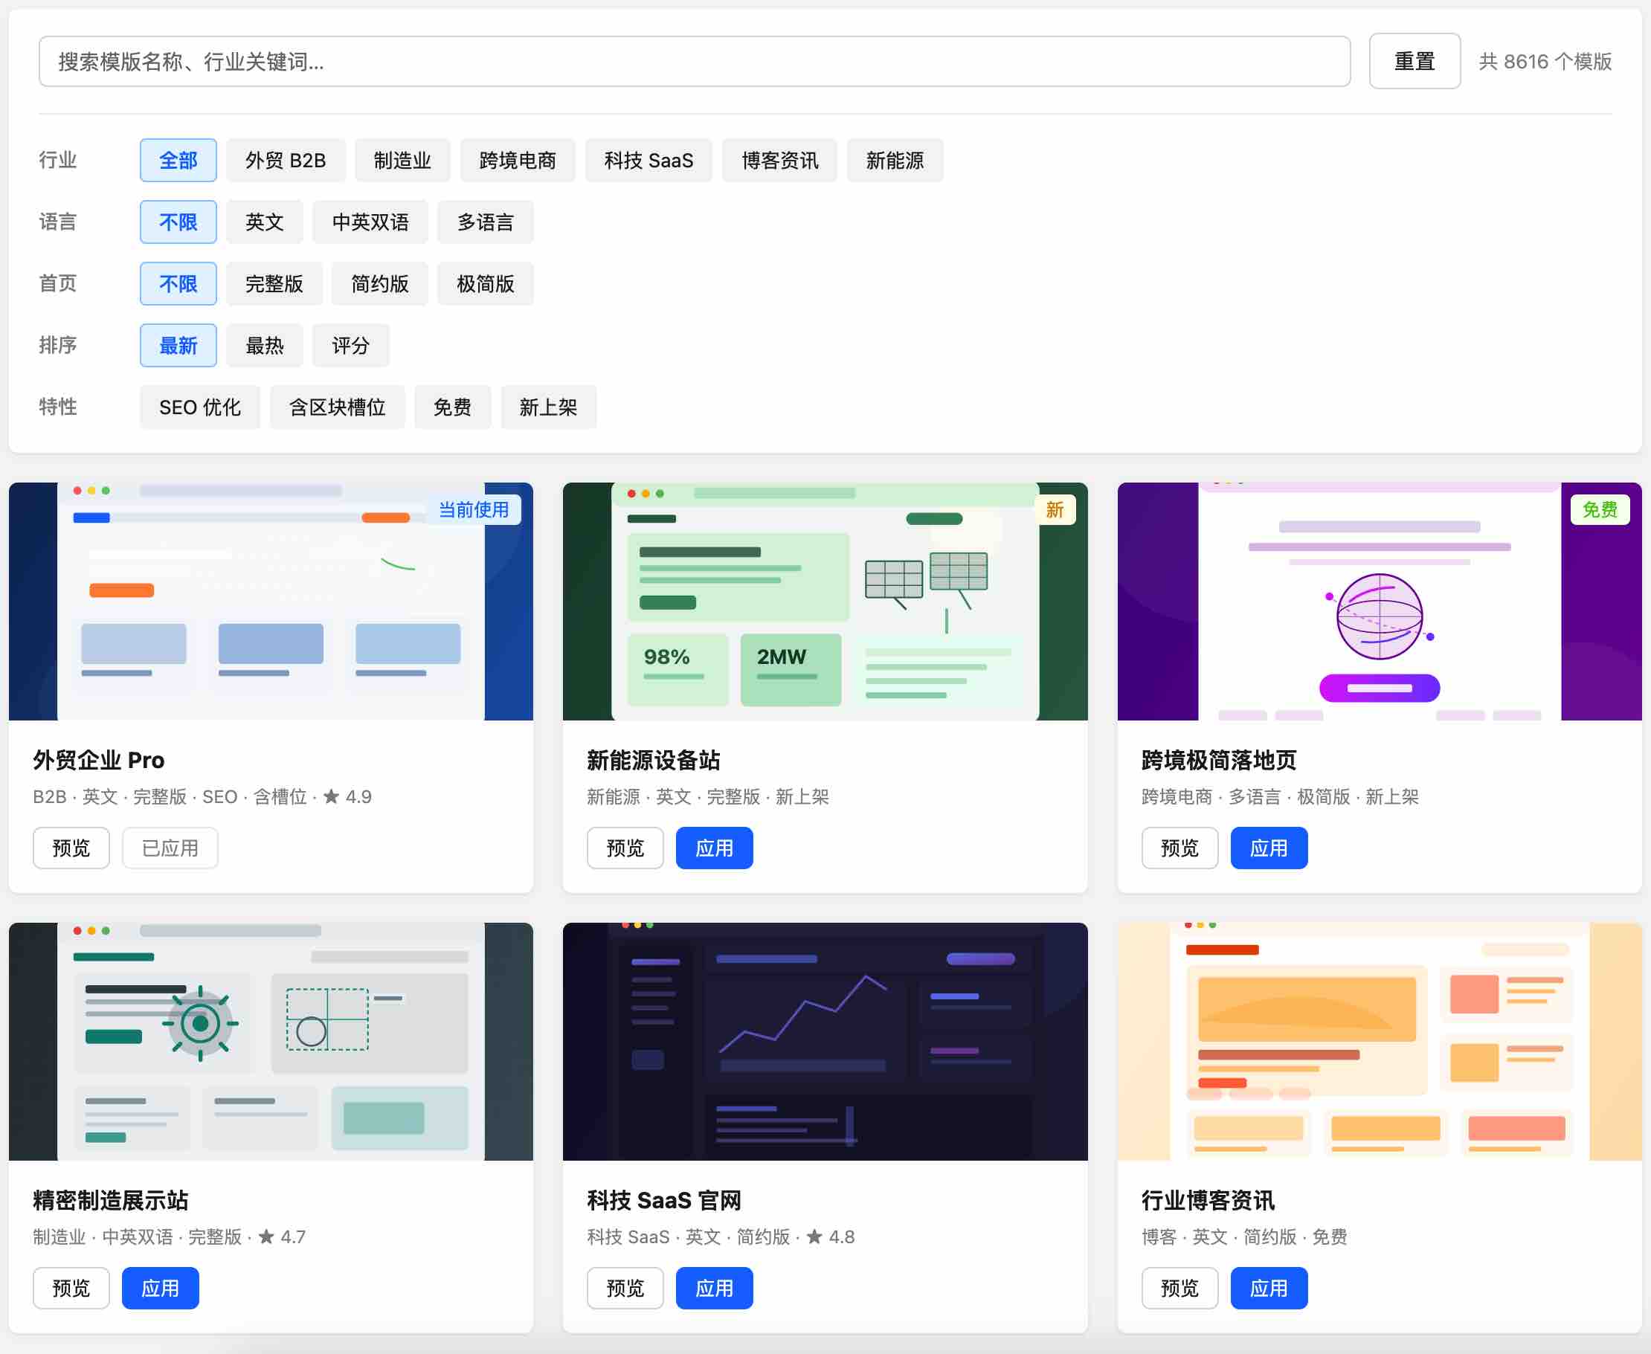Filter industry by 制造业
The image size is (1651, 1354).
pyautogui.click(x=402, y=160)
